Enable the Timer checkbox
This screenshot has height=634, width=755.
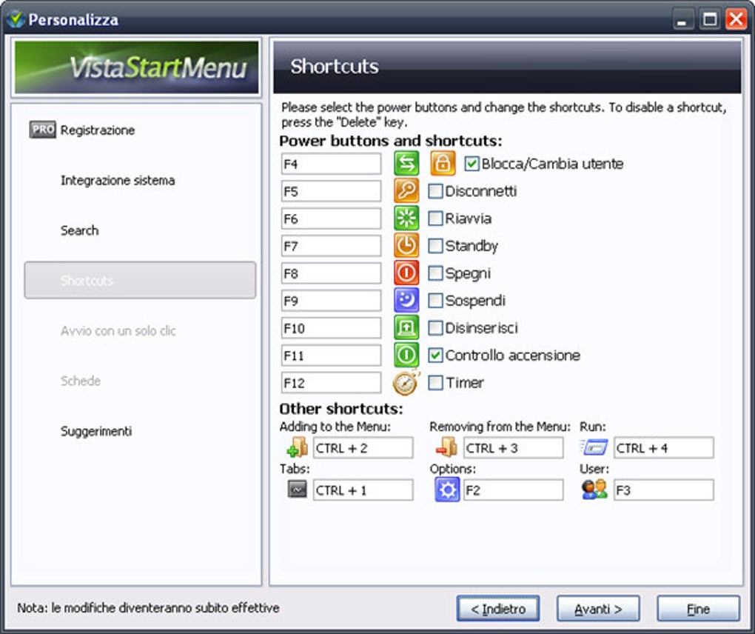click(435, 383)
